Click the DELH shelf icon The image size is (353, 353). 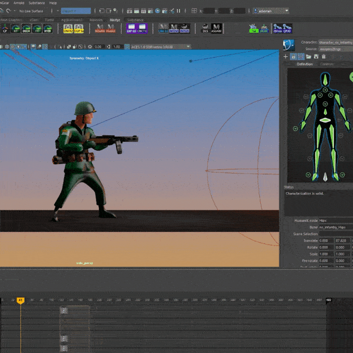[x=26, y=29]
